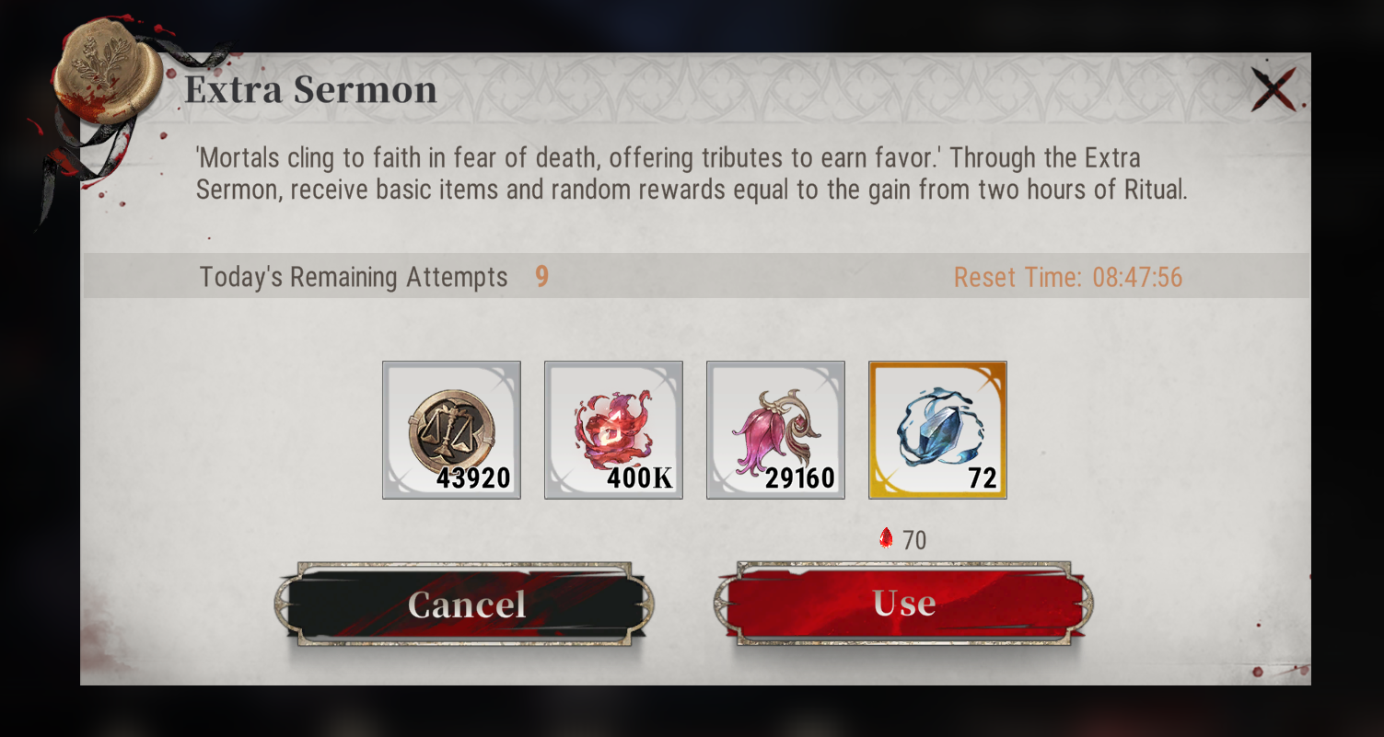1384x737 pixels.
Task: Tap the cost amount 70 above Use
Action: [x=914, y=540]
